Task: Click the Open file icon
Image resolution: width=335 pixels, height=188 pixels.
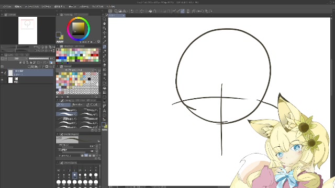Action: click(120, 11)
